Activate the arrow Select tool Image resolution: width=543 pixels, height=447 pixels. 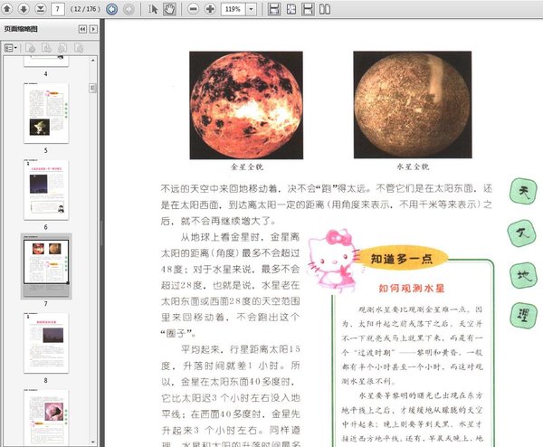tap(154, 9)
